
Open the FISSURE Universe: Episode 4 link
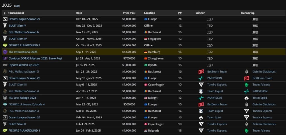(x=27, y=104)
